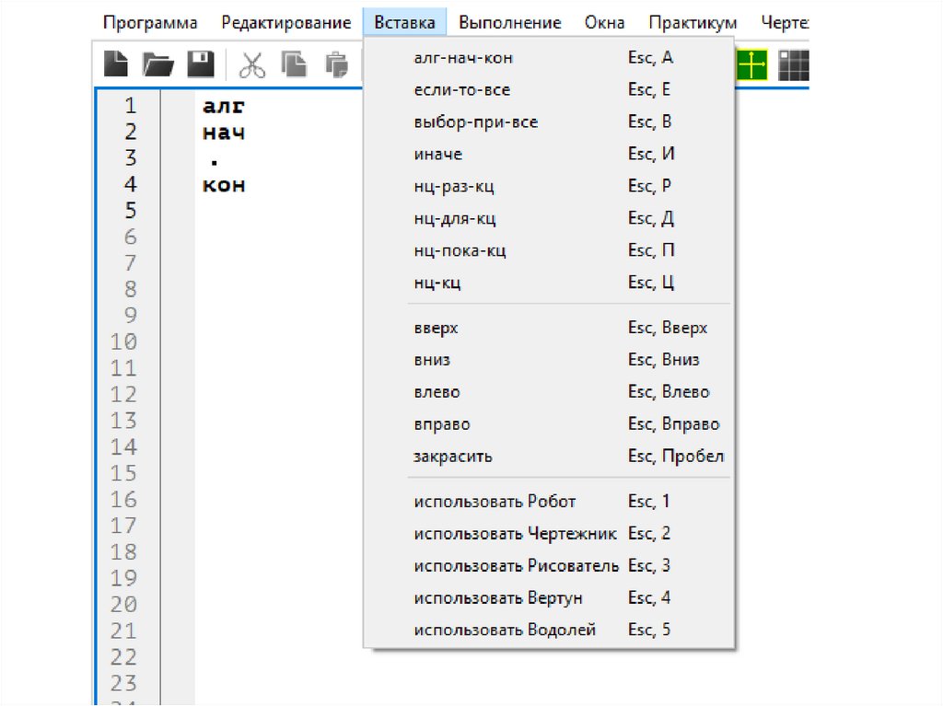Insert выбор-при-все construct
Viewport: 943px width, 706px height.
pos(549,122)
